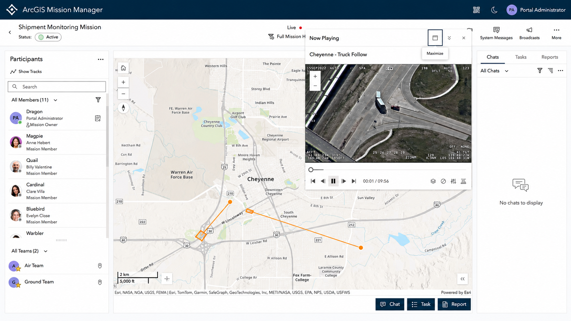Open video metadata list icon
571x321 pixels.
(x=463, y=181)
